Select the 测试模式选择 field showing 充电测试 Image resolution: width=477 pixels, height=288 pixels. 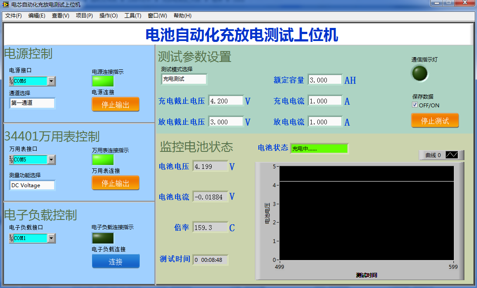[x=184, y=79]
